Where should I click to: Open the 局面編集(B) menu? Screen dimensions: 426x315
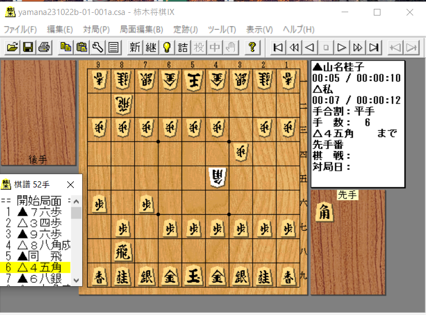[141, 29]
